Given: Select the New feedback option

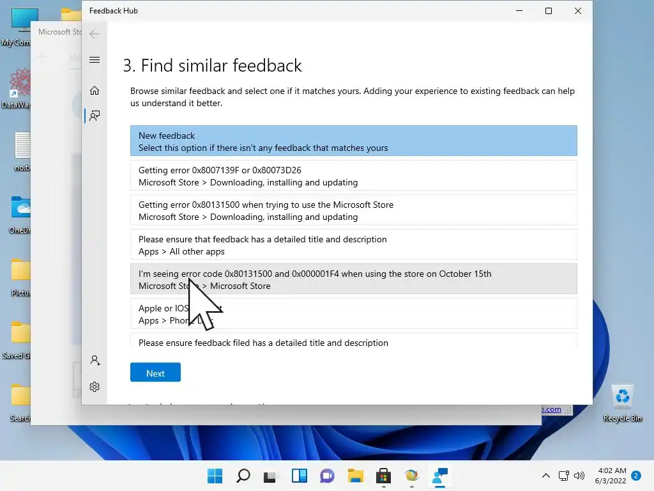Looking at the screenshot, I should (354, 141).
